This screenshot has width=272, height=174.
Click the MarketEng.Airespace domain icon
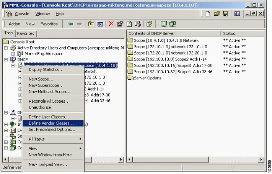20,54
